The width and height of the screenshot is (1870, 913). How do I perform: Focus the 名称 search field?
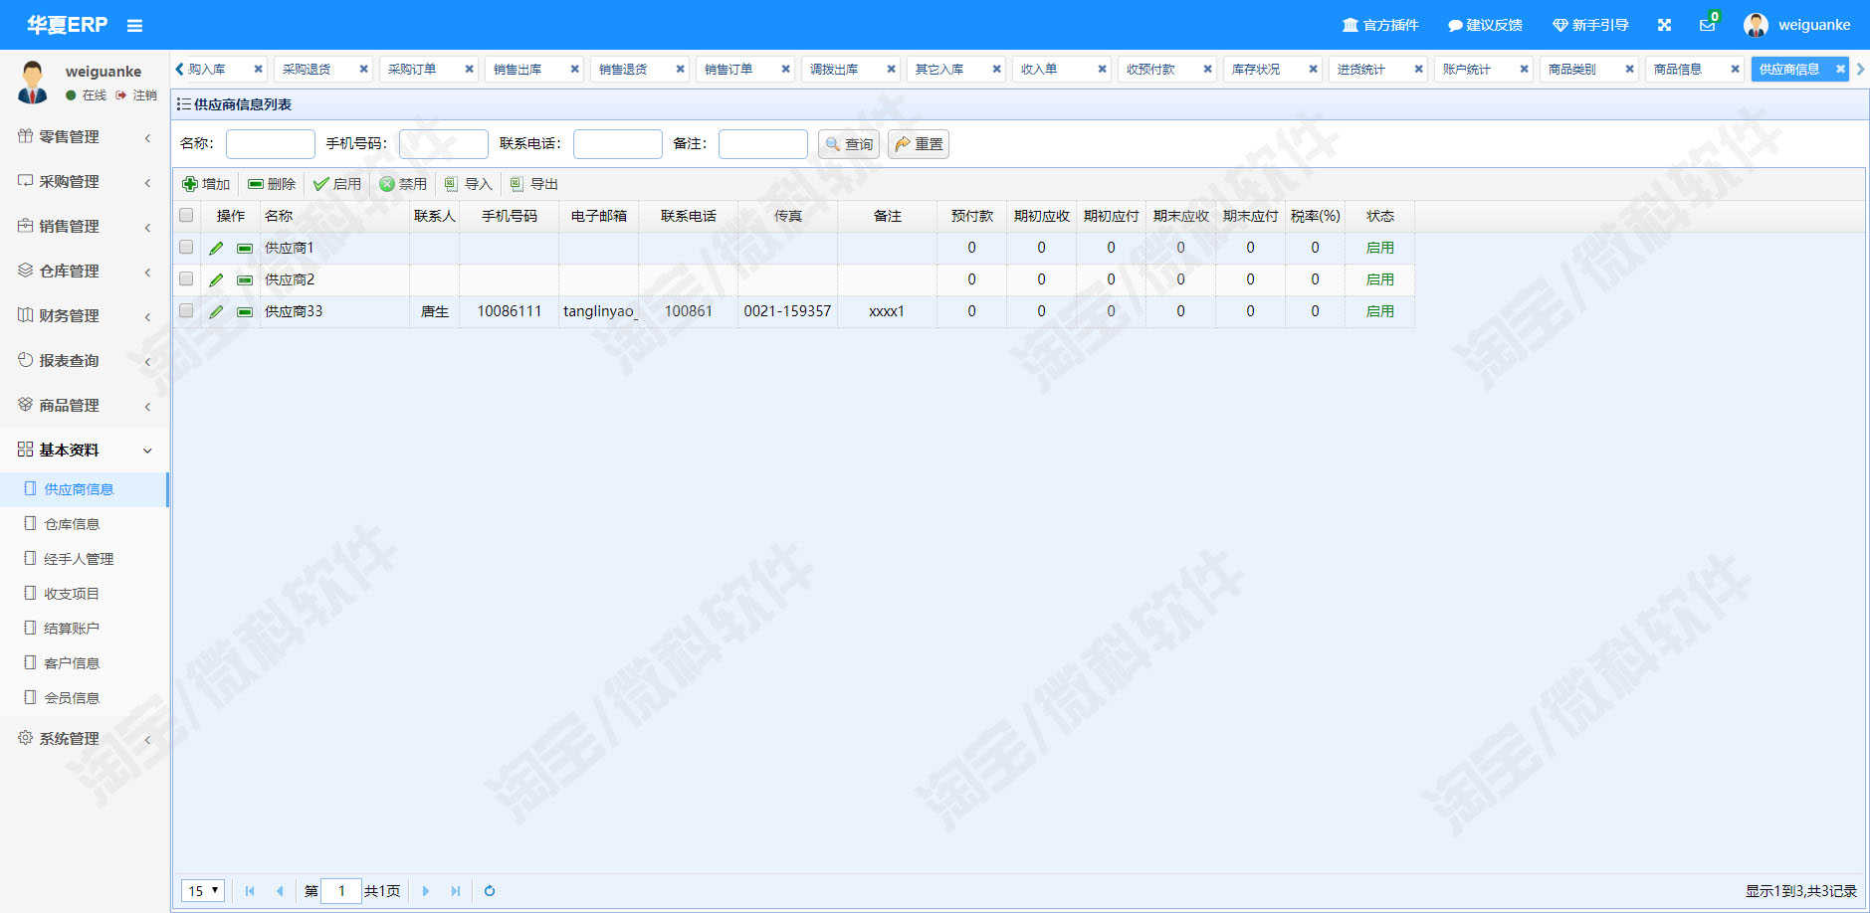coord(271,144)
